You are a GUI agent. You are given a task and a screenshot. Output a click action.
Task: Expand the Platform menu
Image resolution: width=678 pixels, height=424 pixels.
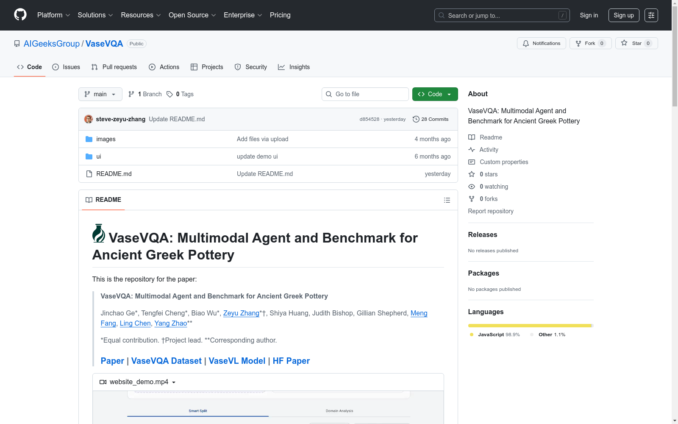pyautogui.click(x=54, y=15)
